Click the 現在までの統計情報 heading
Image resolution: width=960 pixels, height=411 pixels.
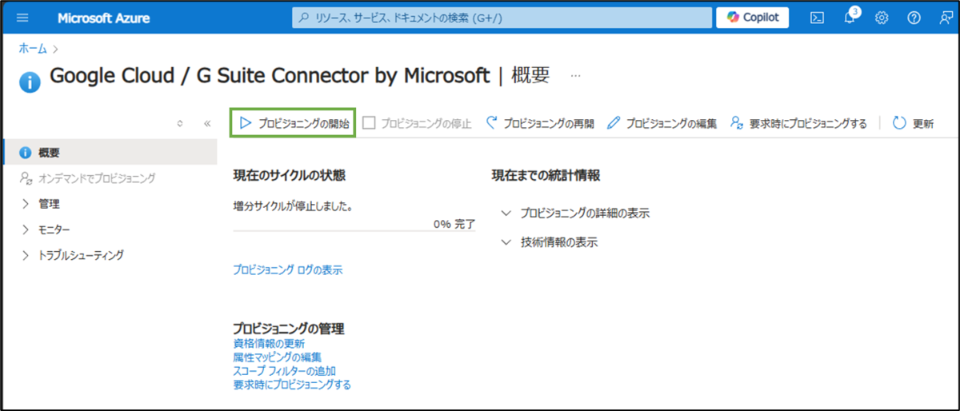(x=546, y=175)
